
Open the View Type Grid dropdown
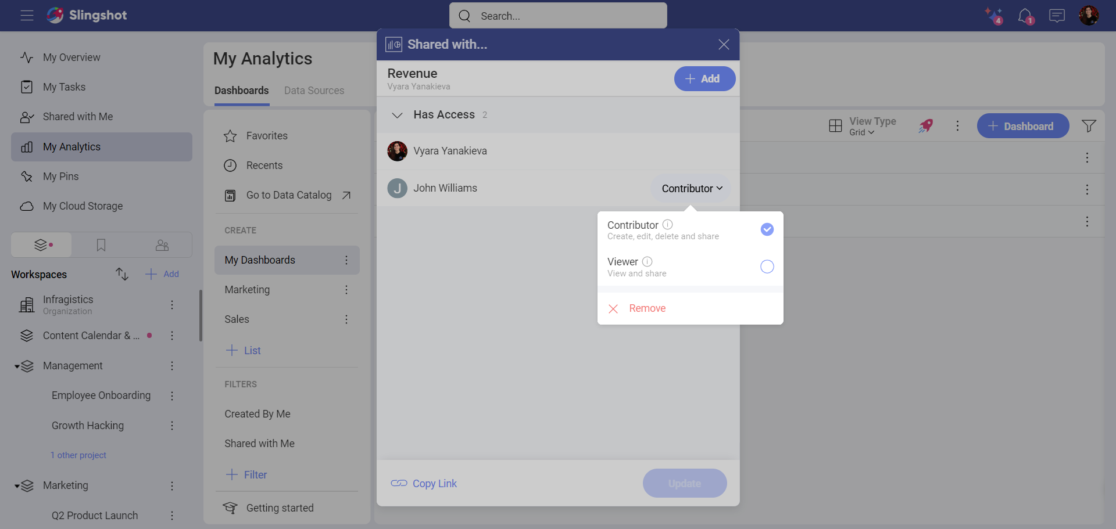pos(862,132)
